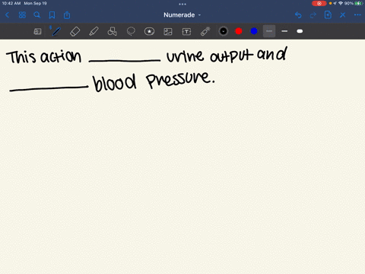
Task: Choose the blue pen color
Action: click(x=254, y=31)
